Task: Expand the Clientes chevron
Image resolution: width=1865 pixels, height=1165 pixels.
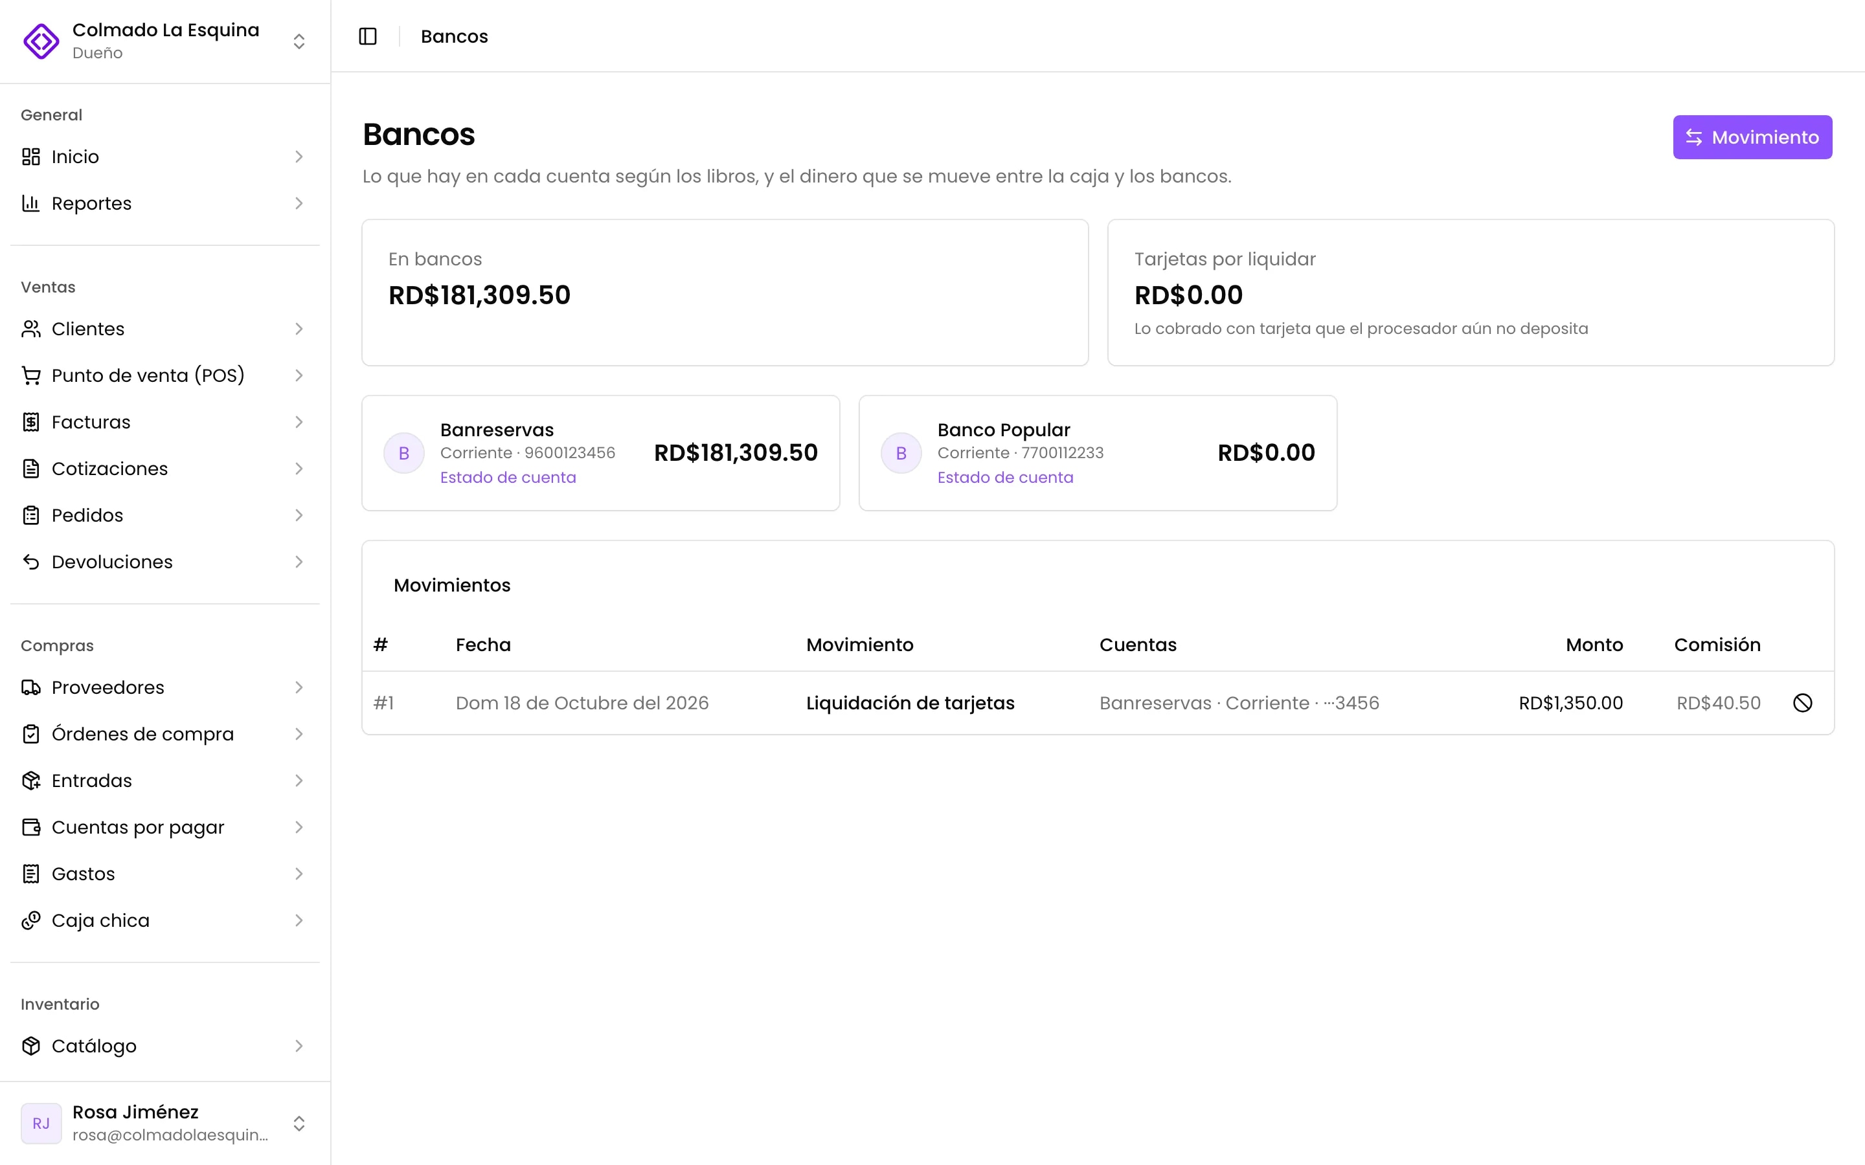Action: pos(299,329)
